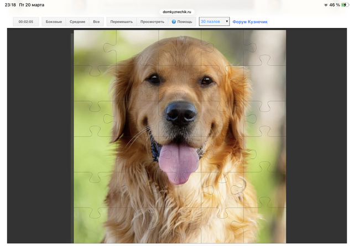The height and width of the screenshot is (246, 354).
Task: Shuffle the puzzle with Перемешать
Action: pos(121,22)
